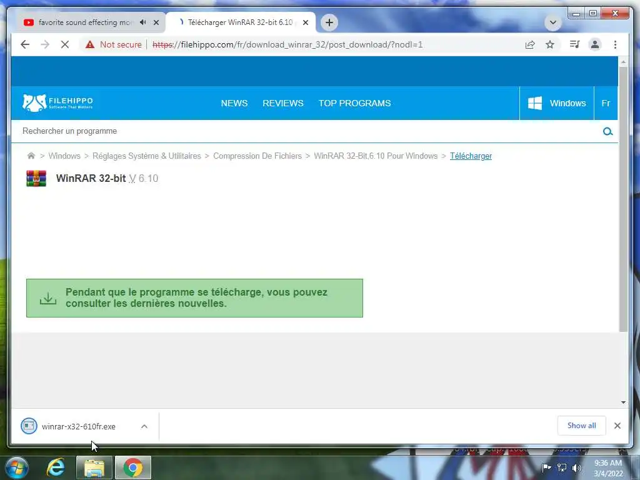Screen dimensions: 640x480
Task: Open the Chrome profile avatar
Action: coord(595,44)
